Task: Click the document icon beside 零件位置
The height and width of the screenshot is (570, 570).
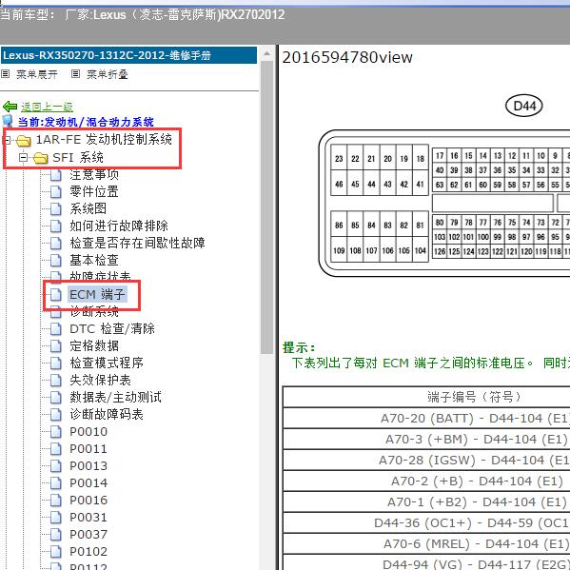Action: tap(55, 191)
